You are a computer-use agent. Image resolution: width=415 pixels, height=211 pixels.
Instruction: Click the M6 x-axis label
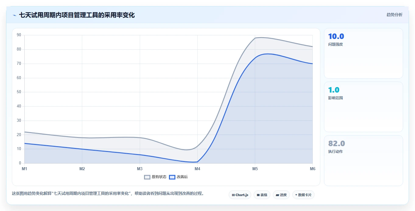312,169
